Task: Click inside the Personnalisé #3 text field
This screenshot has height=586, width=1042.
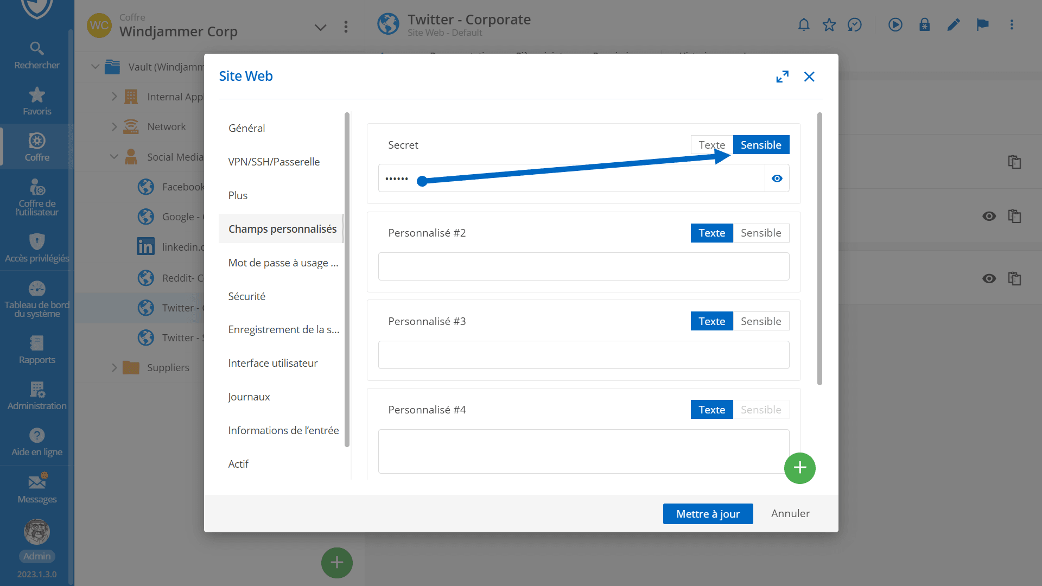Action: (x=583, y=355)
